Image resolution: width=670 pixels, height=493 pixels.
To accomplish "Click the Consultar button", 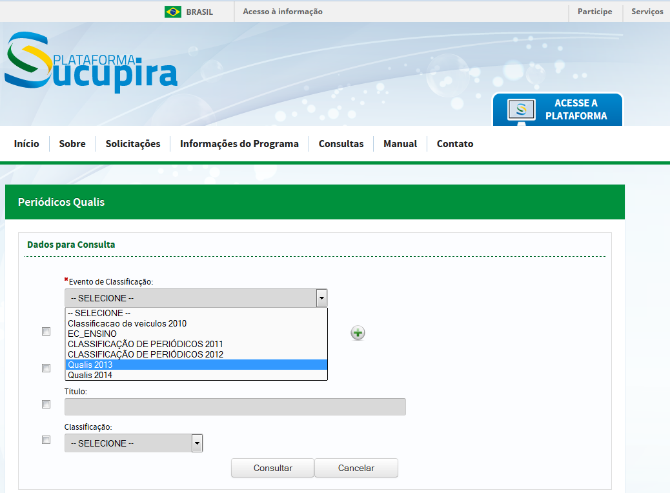I will 272,468.
